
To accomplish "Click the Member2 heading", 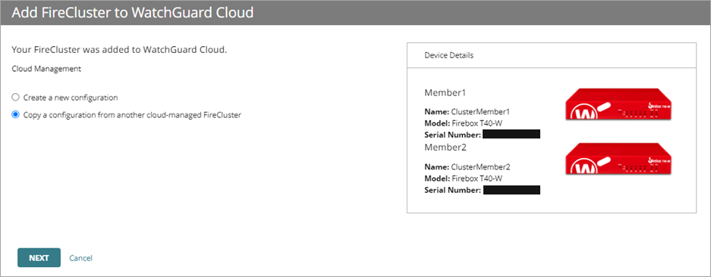I will 445,148.
